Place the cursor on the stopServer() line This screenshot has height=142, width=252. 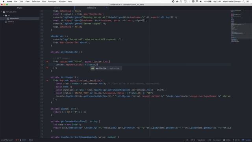click(59, 36)
